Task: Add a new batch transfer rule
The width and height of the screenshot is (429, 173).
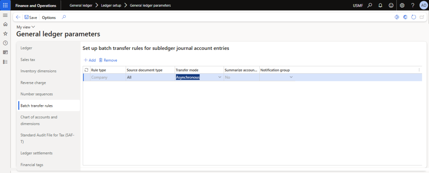Action: pos(90,60)
